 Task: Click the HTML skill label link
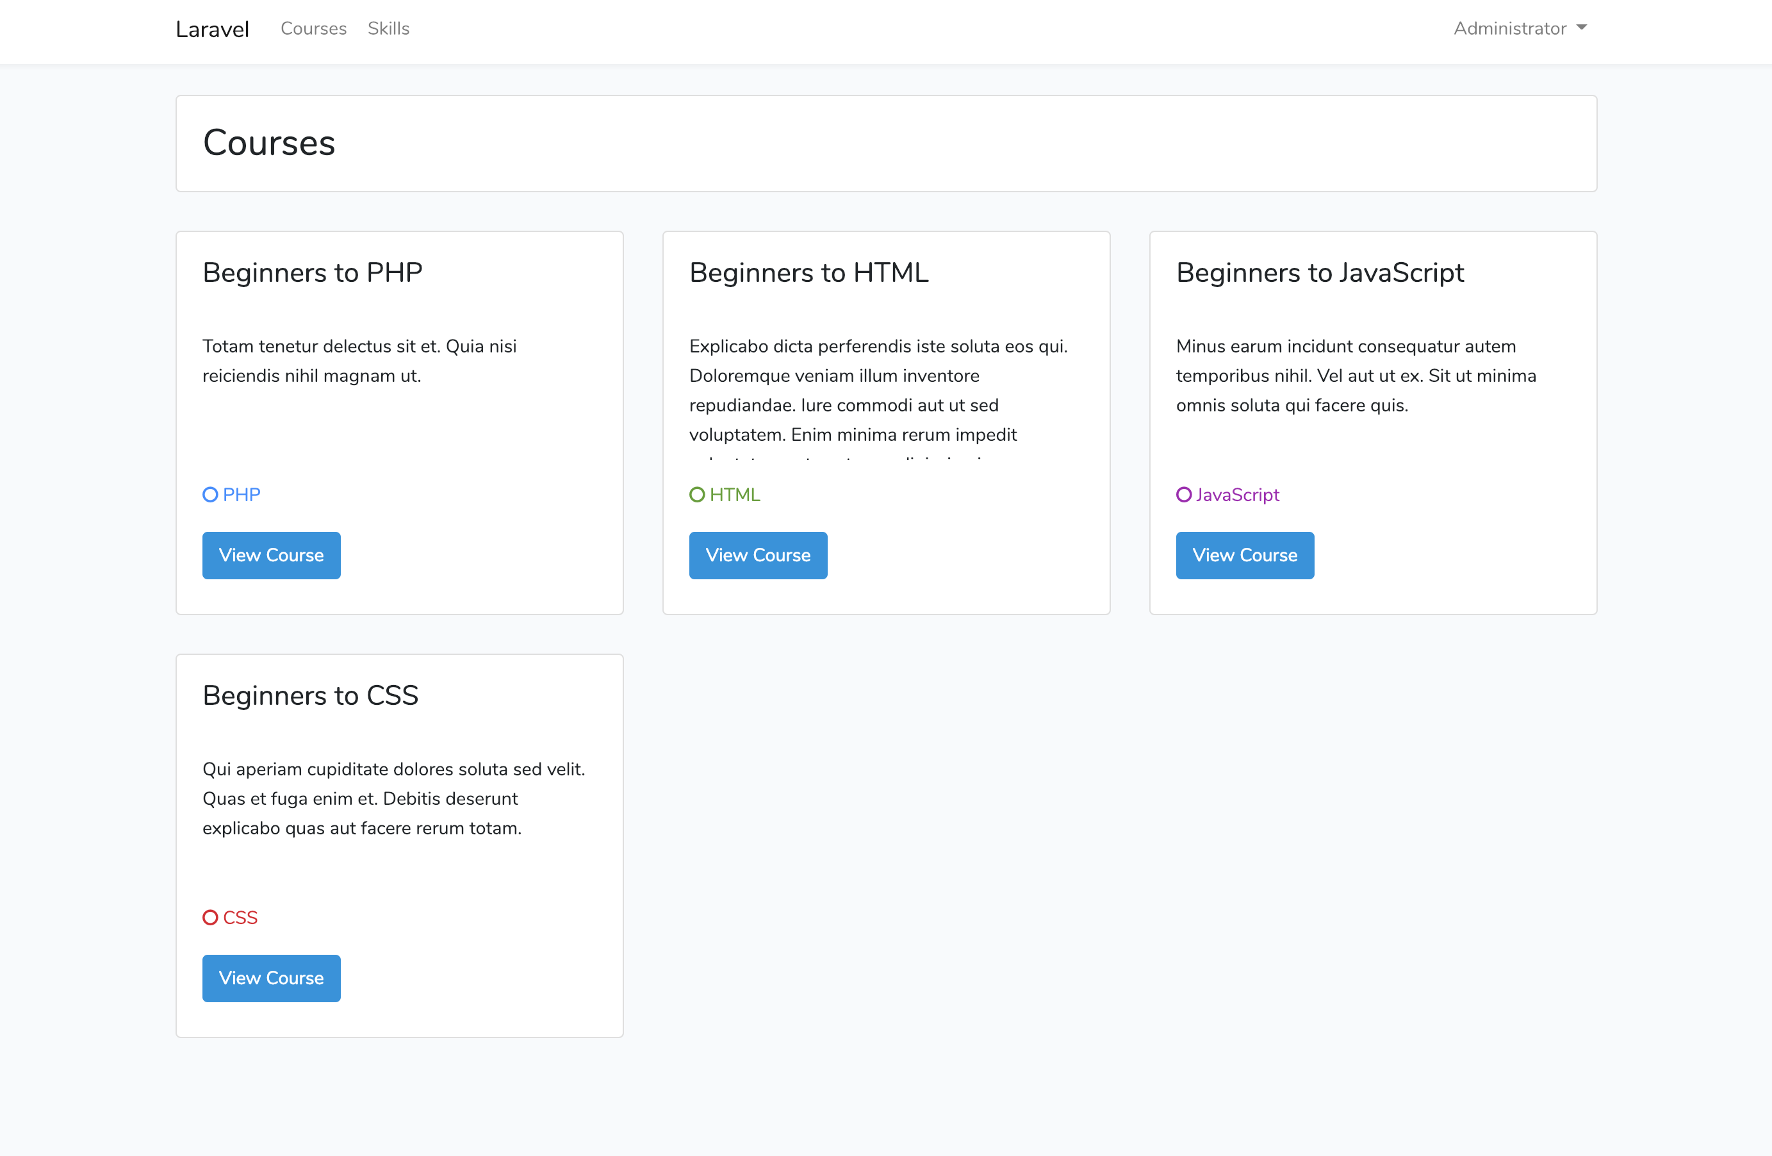click(x=735, y=495)
